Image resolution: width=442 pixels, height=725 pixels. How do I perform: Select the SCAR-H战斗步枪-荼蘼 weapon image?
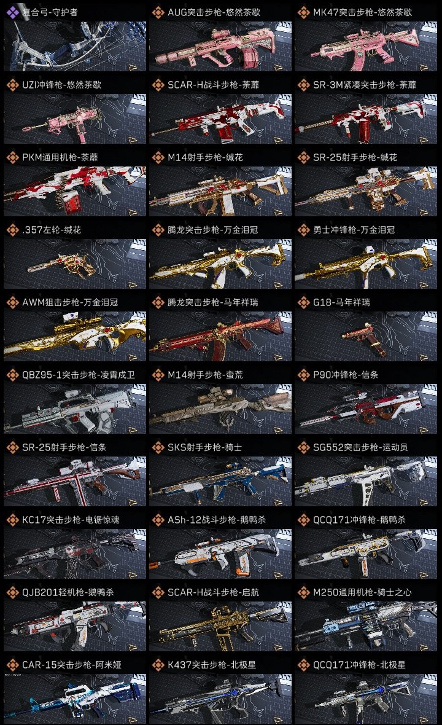tap(220, 119)
